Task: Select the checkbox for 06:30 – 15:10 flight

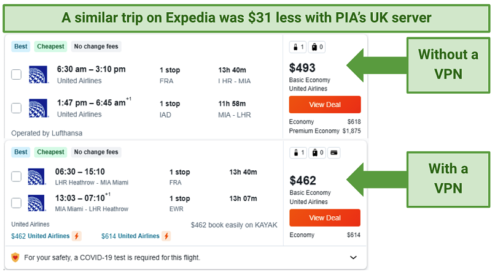Action: (x=16, y=176)
